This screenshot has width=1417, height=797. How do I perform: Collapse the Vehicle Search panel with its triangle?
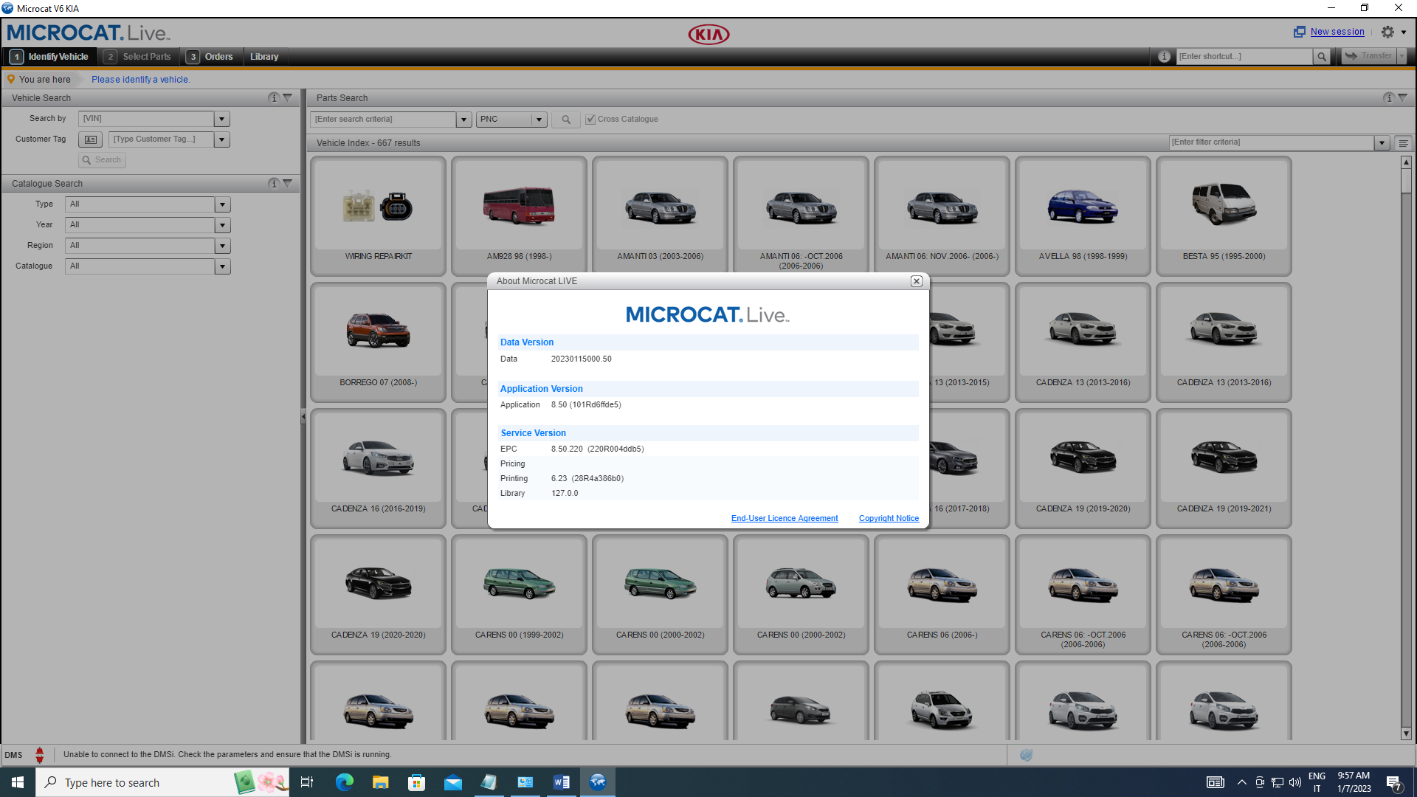click(288, 97)
